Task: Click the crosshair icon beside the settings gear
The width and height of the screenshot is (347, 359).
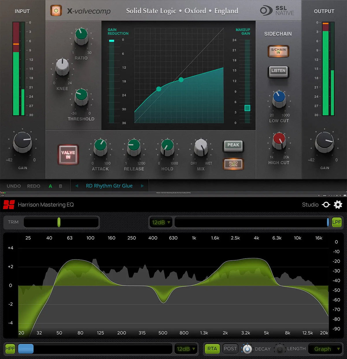Action: tap(326, 205)
